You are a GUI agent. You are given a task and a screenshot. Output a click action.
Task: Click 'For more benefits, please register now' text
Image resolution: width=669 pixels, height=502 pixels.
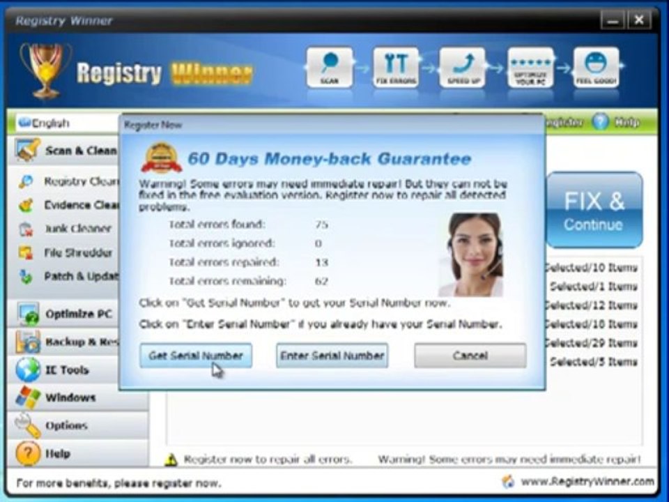[118, 484]
